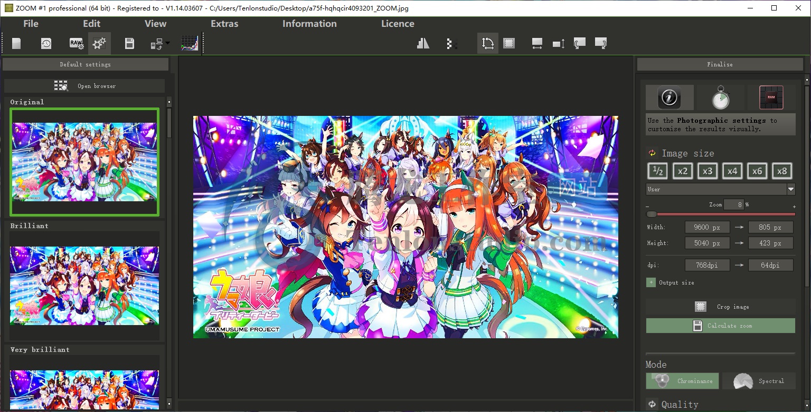The image size is (811, 412).
Task: Click the Zoom percent input field
Action: point(734,204)
